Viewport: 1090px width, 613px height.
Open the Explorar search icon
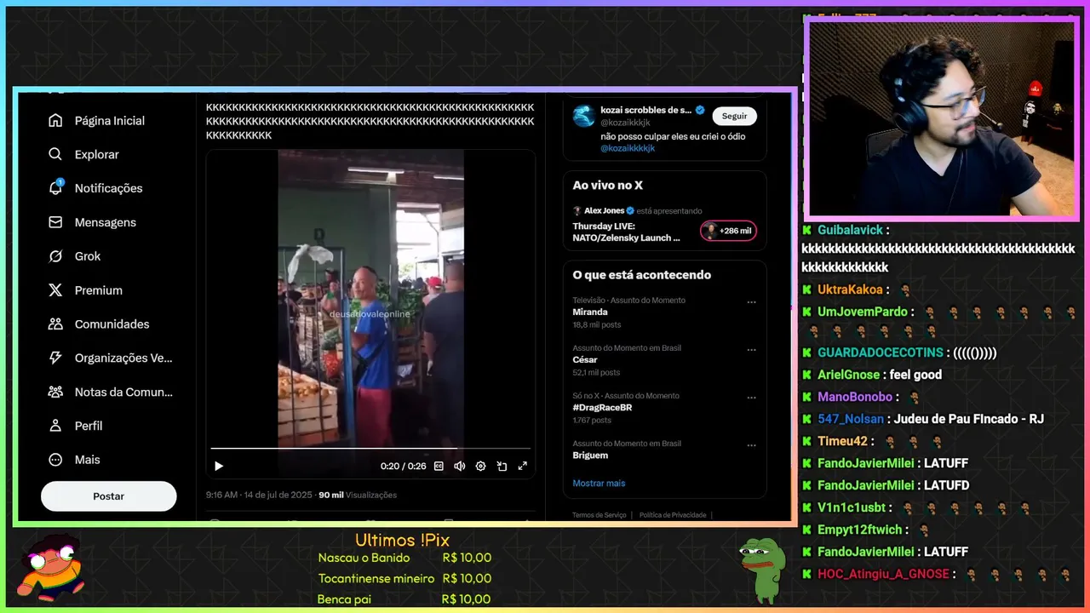click(55, 154)
